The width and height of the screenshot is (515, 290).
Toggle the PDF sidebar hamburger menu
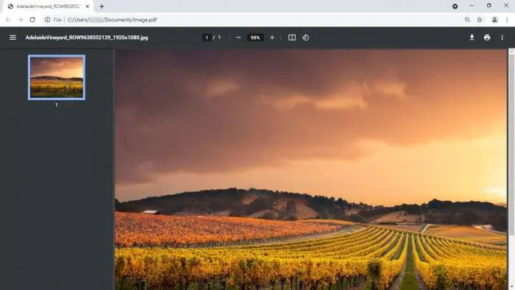[13, 38]
